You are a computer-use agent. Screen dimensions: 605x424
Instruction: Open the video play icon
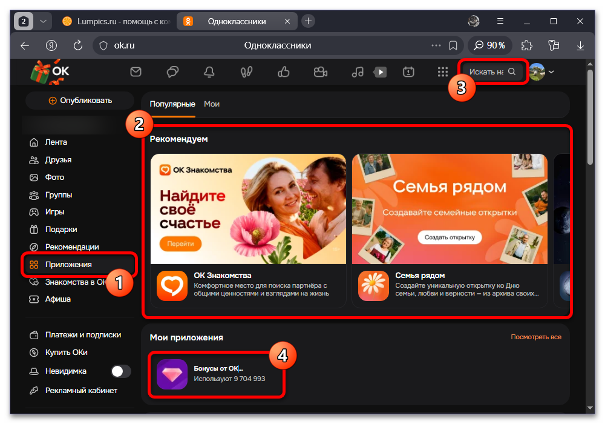point(380,72)
